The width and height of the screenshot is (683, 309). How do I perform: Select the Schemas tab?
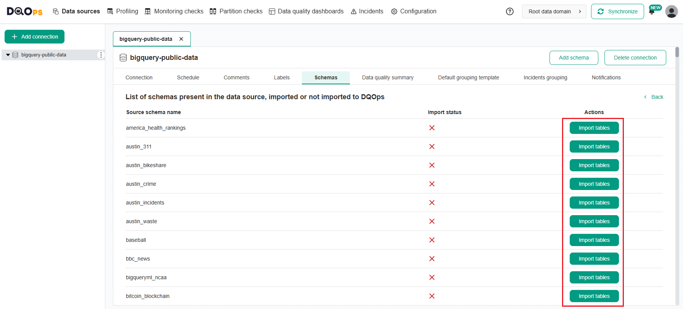326,77
